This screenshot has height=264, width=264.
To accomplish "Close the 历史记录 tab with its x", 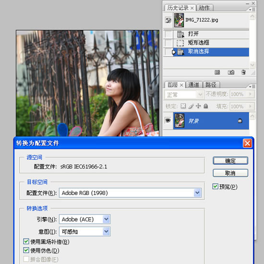I will point(192,8).
